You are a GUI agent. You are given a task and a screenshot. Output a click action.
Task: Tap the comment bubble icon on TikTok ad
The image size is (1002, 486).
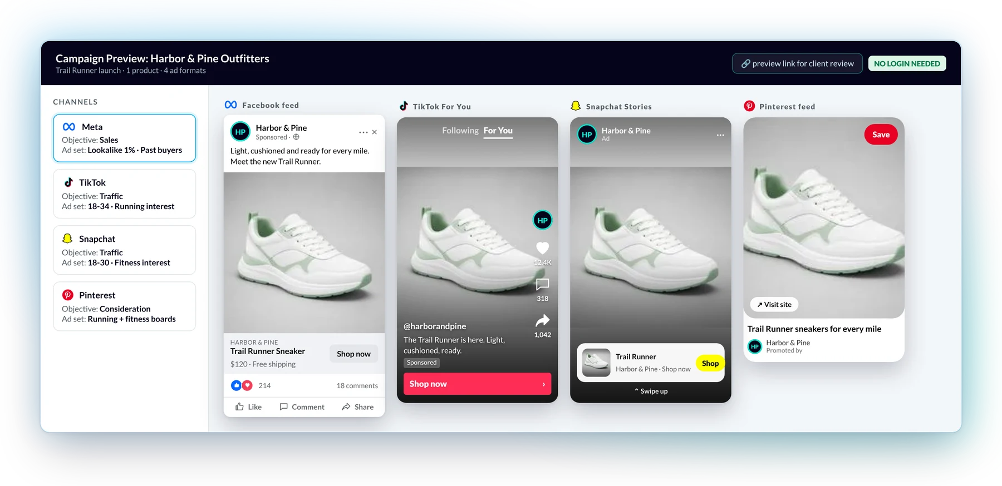[542, 285]
